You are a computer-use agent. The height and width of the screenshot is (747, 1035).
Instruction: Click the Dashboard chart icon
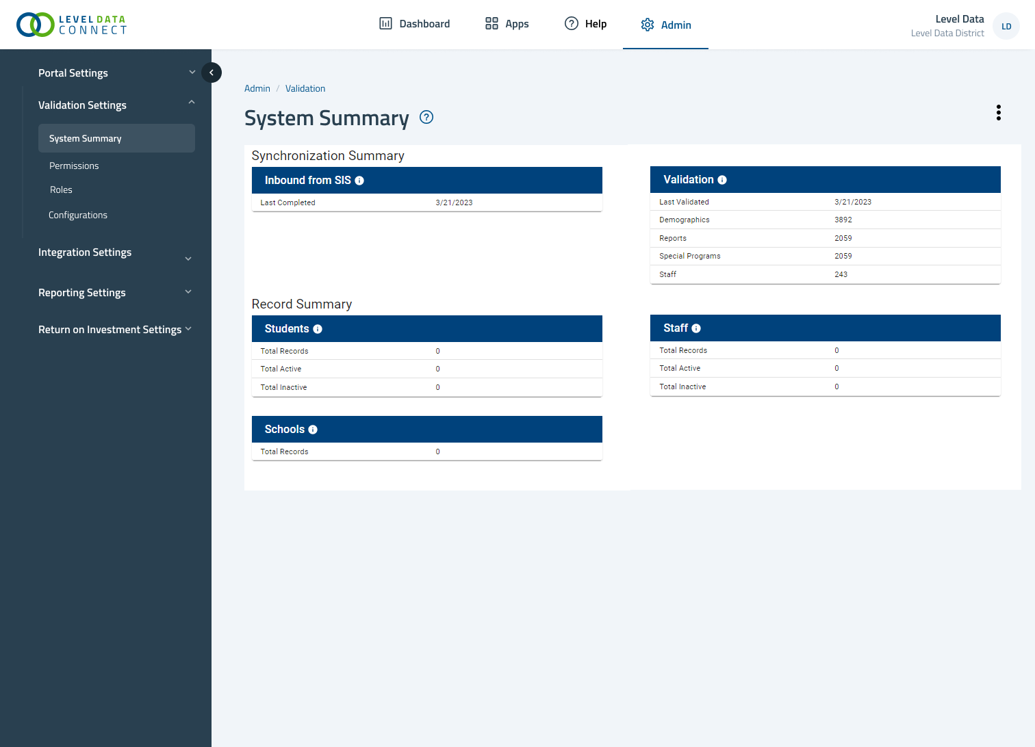pos(386,24)
